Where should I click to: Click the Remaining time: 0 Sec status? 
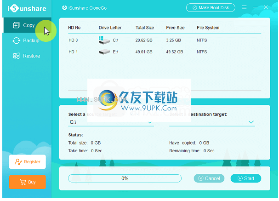[192, 151]
